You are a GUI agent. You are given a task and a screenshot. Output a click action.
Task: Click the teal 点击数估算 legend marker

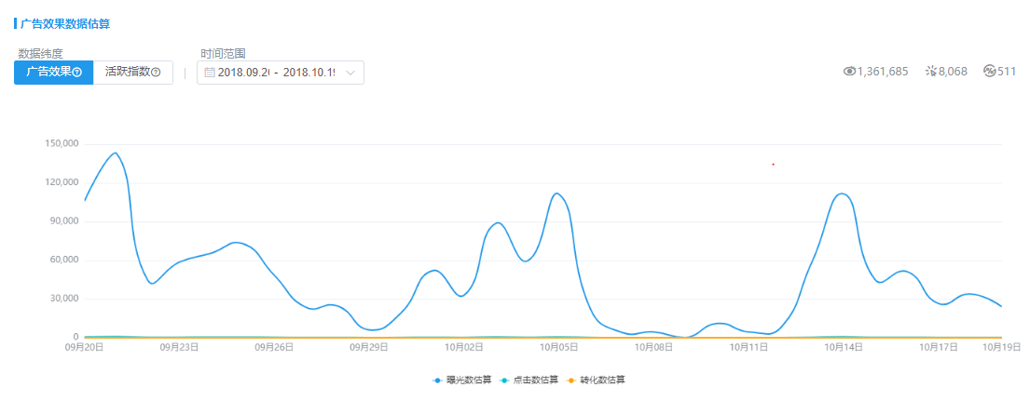tap(504, 380)
